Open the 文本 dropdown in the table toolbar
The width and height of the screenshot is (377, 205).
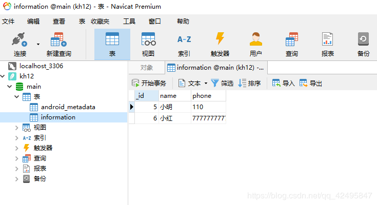206,83
